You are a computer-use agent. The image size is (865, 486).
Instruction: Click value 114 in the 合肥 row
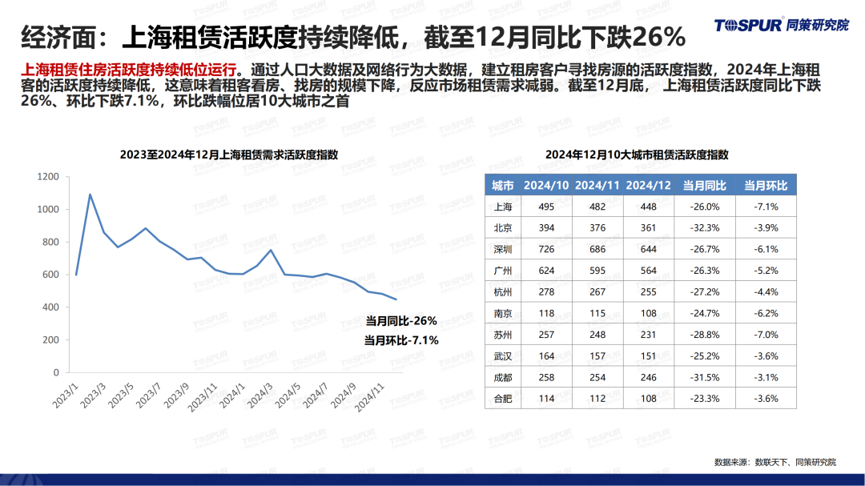tap(546, 398)
